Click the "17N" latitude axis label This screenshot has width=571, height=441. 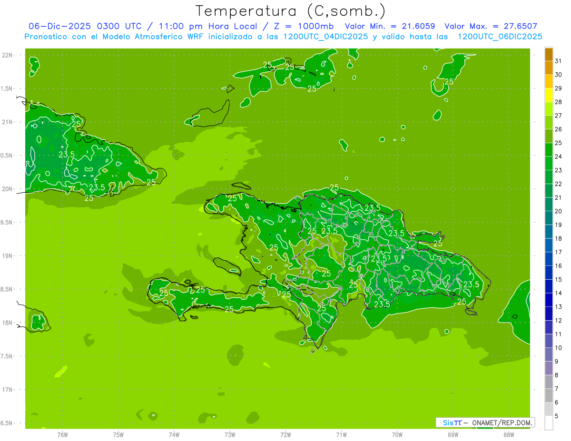pos(7,390)
